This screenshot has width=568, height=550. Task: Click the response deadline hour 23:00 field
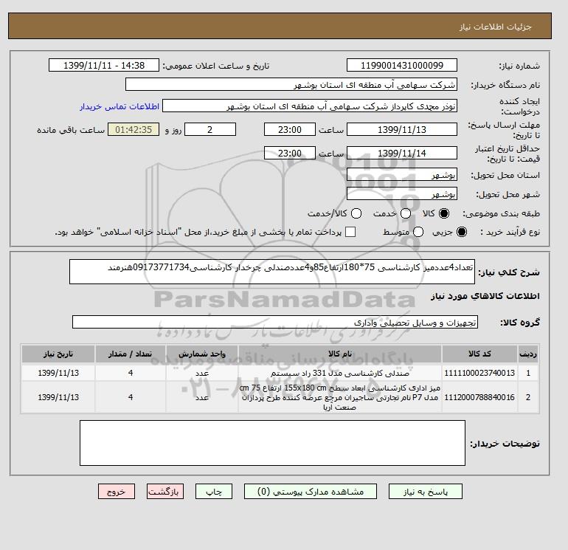tap(290, 129)
